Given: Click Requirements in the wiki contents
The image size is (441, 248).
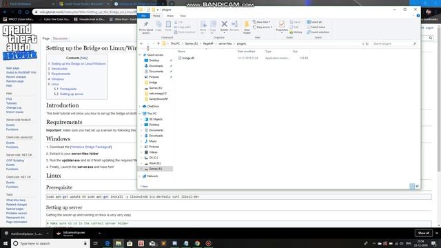Looking at the screenshot, I should click(61, 74).
